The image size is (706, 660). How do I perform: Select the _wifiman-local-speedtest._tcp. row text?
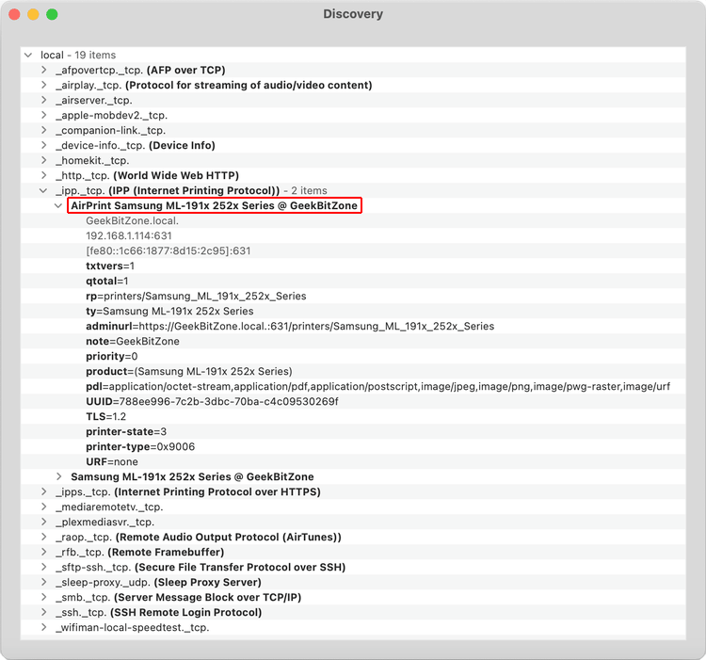(133, 628)
